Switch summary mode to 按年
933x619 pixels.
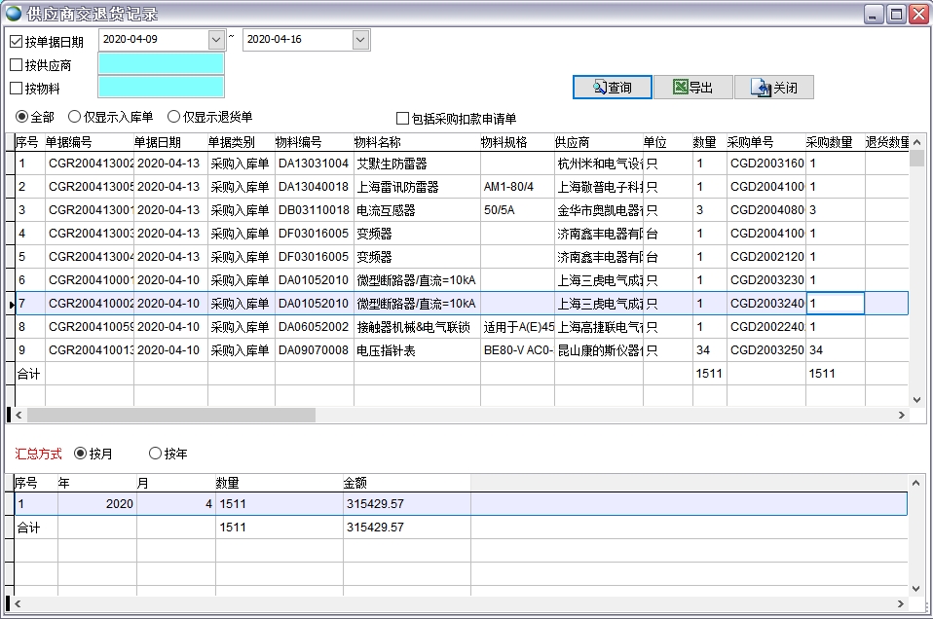[154, 454]
